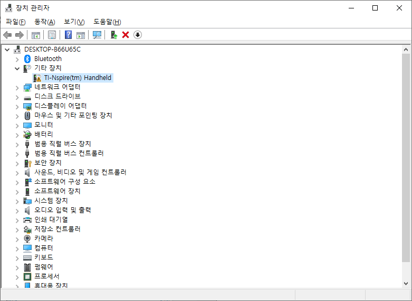The image size is (412, 301).
Task: Select the 범용 직렬 버스 컨트롤러 label
Action: pyautogui.click(x=69, y=153)
